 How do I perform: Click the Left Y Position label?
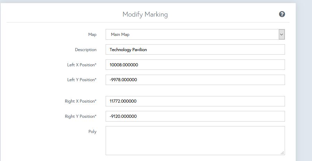[x=82, y=80]
